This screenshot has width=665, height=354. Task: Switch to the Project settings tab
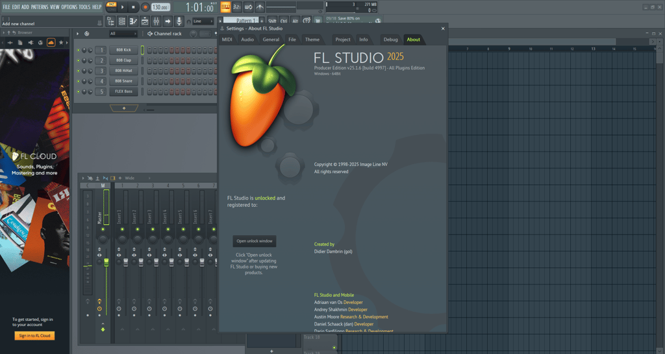[x=343, y=40]
